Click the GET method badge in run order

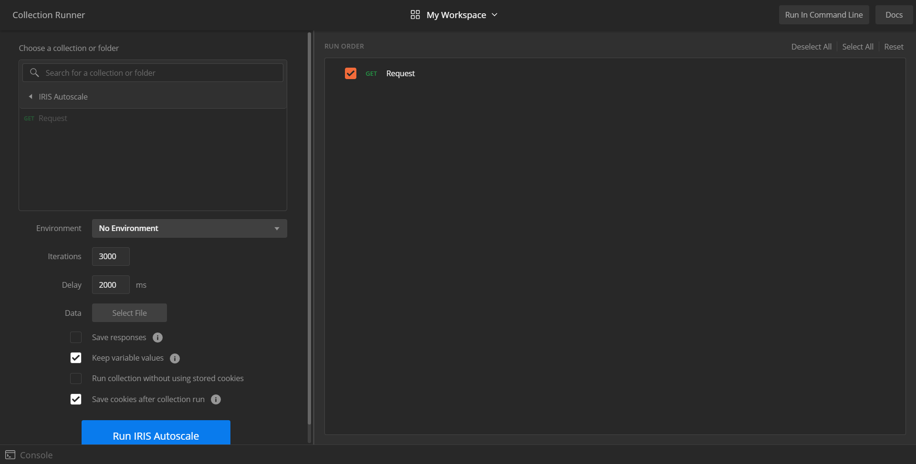coord(371,74)
